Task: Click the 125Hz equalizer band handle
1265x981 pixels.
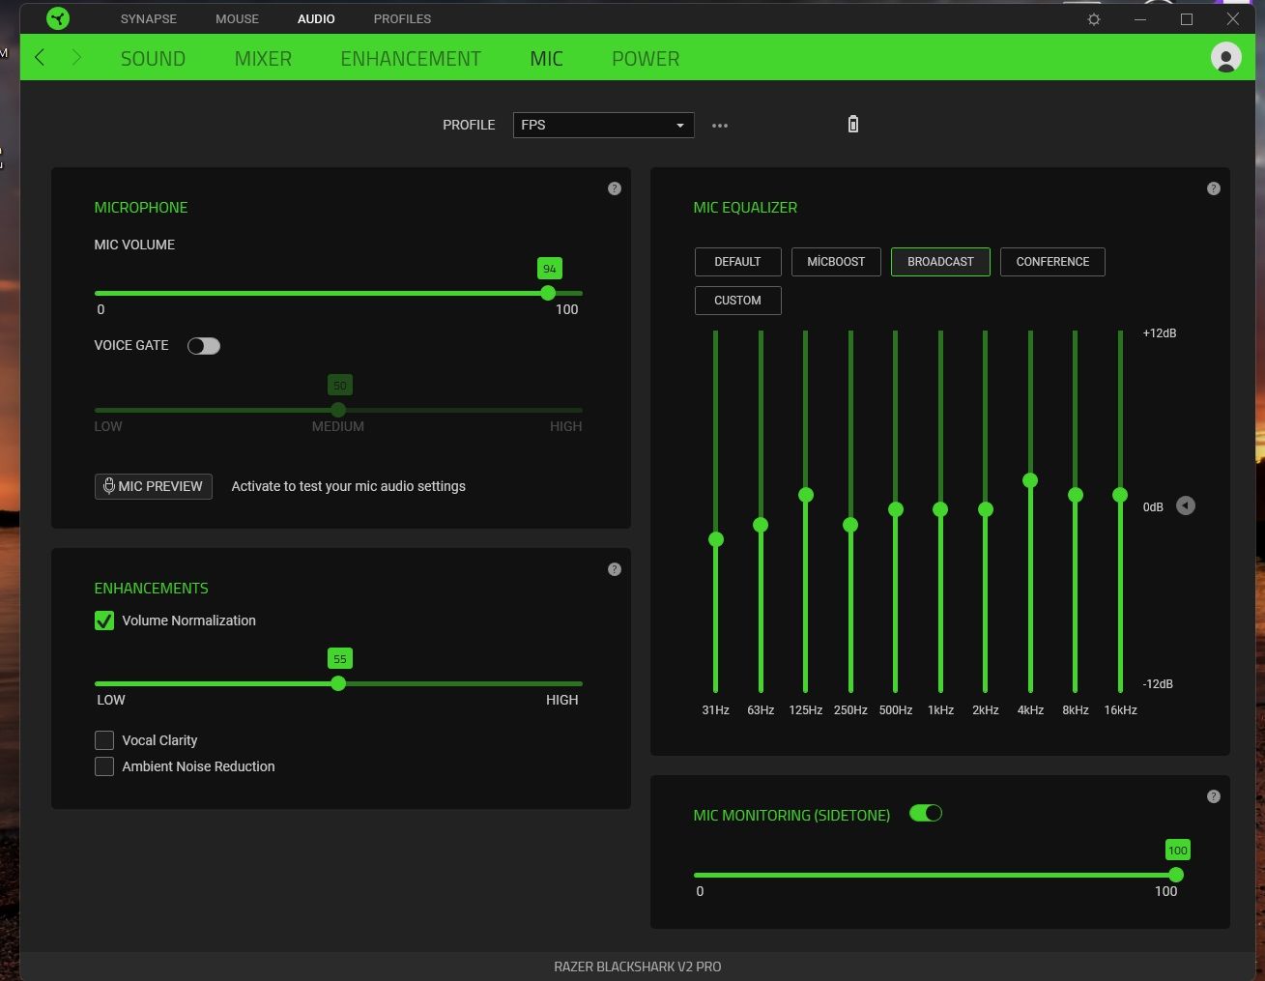Action: [806, 495]
